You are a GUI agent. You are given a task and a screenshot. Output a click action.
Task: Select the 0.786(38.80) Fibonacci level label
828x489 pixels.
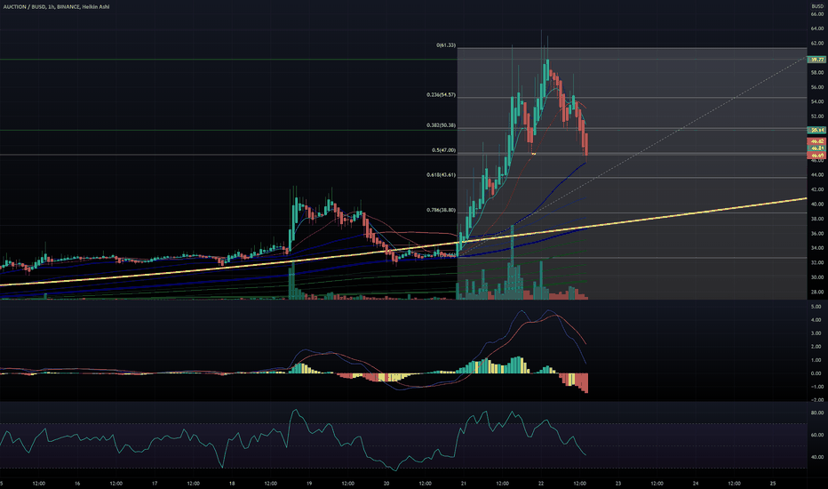[441, 211]
